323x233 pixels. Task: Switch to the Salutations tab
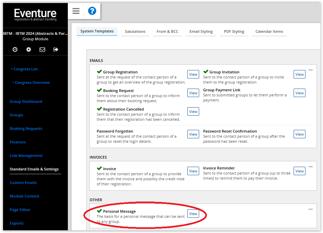(135, 31)
